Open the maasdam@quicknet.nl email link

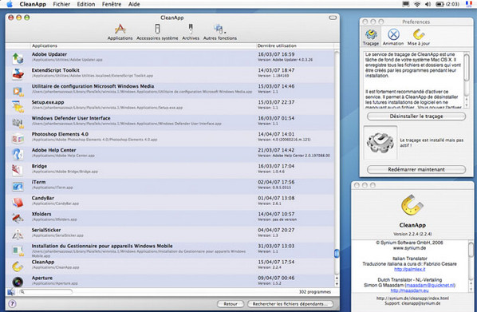tap(430, 285)
